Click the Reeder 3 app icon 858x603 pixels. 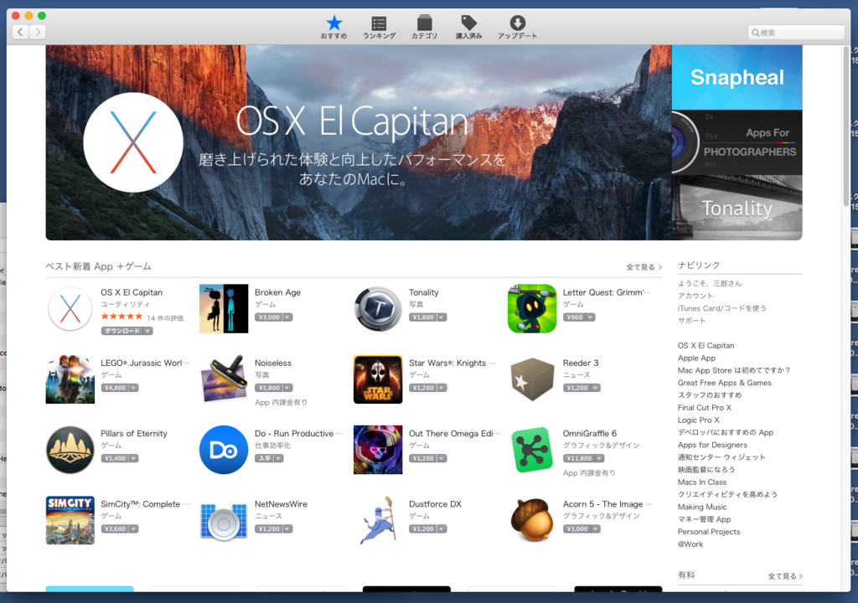point(532,379)
